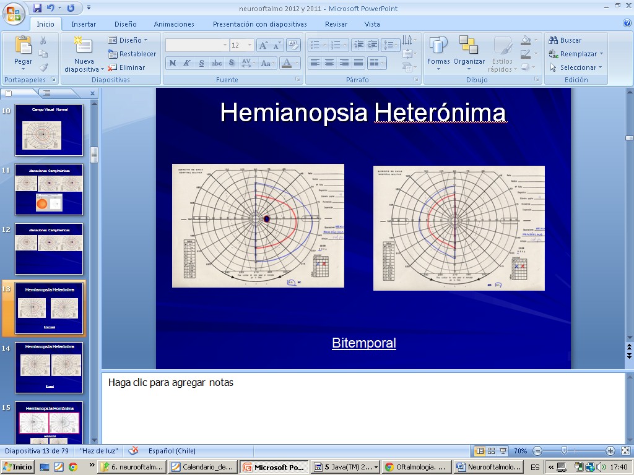Open the Insertar ribbon tab

pyautogui.click(x=84, y=24)
